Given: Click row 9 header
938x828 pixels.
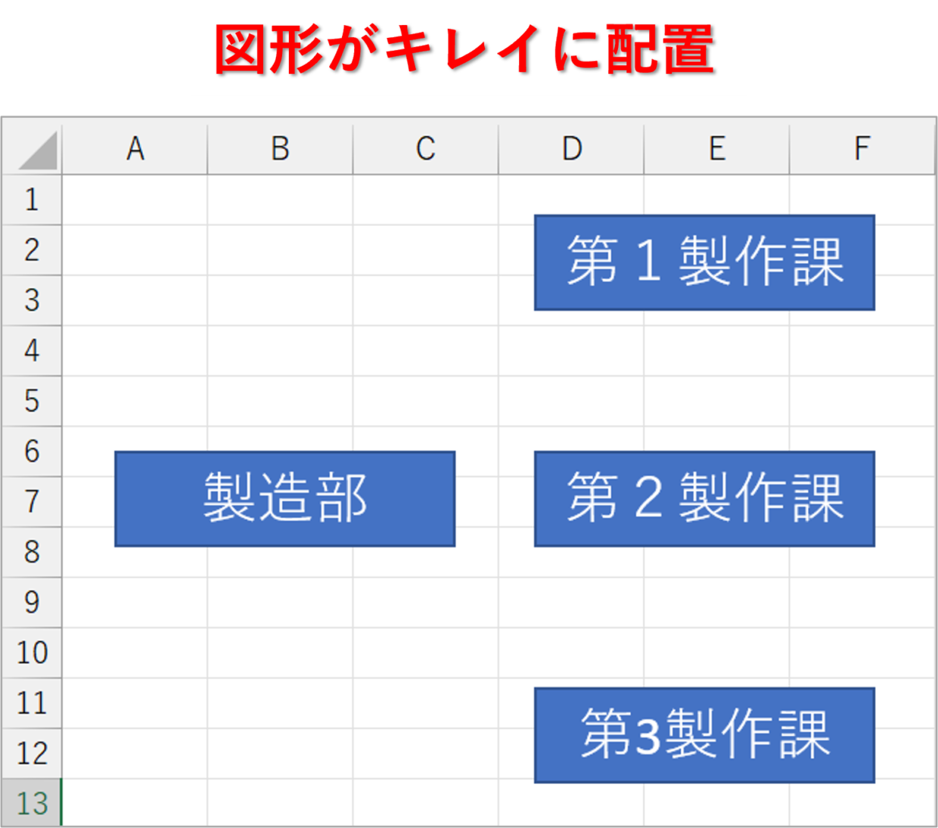Looking at the screenshot, I should click(32, 603).
